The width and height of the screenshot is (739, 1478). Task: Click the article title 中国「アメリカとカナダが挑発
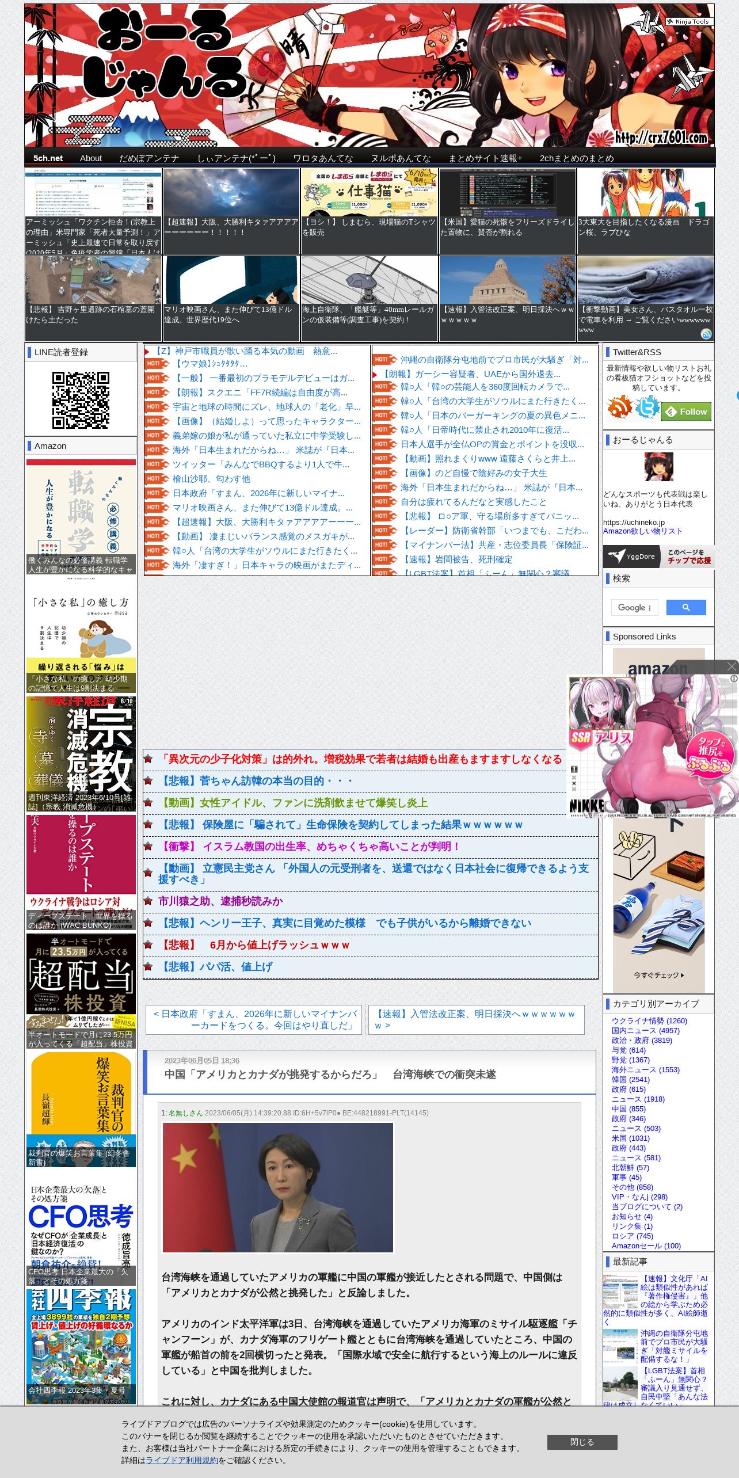tap(330, 1074)
